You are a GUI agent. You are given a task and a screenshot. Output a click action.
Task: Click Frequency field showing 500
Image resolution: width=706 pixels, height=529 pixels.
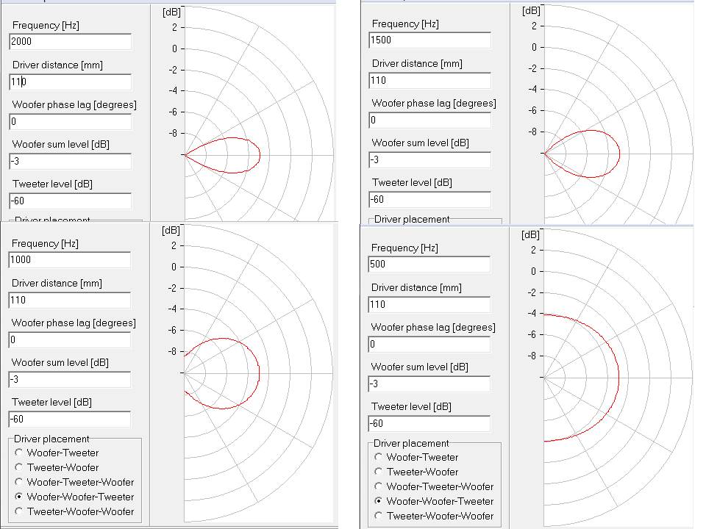[429, 264]
